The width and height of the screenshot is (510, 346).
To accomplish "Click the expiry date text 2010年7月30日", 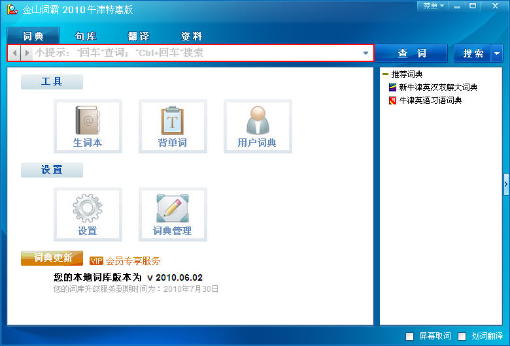I will [191, 289].
